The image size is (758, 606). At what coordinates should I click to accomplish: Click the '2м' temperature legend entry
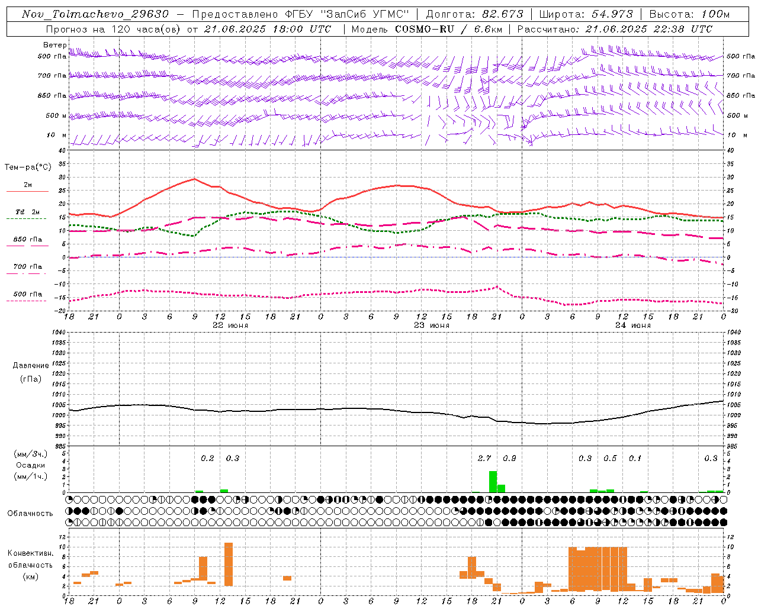click(28, 185)
